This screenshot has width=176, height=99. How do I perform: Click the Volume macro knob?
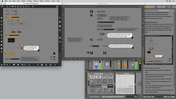pyautogui.click(x=111, y=90)
